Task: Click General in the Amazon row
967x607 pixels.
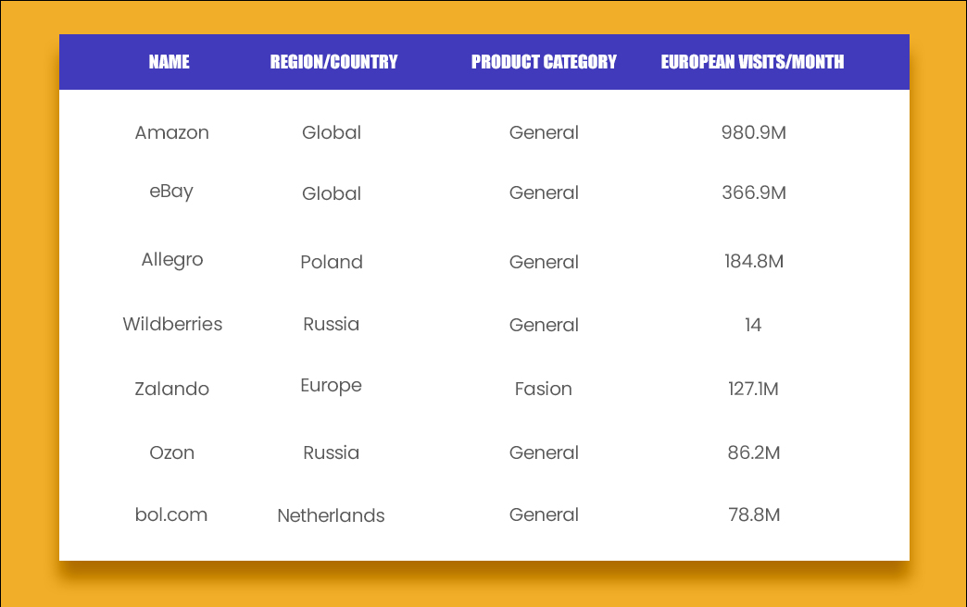Action: point(544,132)
